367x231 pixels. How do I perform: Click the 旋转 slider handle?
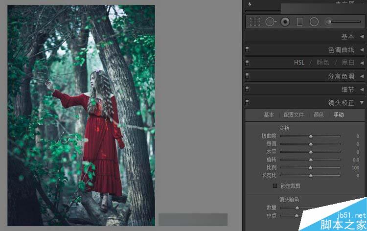click(311, 160)
